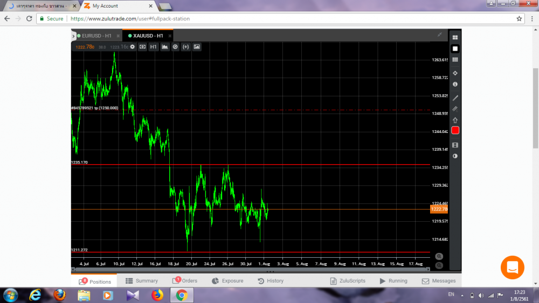Open chart settings gear icon
The height and width of the screenshot is (303, 539).
(x=133, y=47)
